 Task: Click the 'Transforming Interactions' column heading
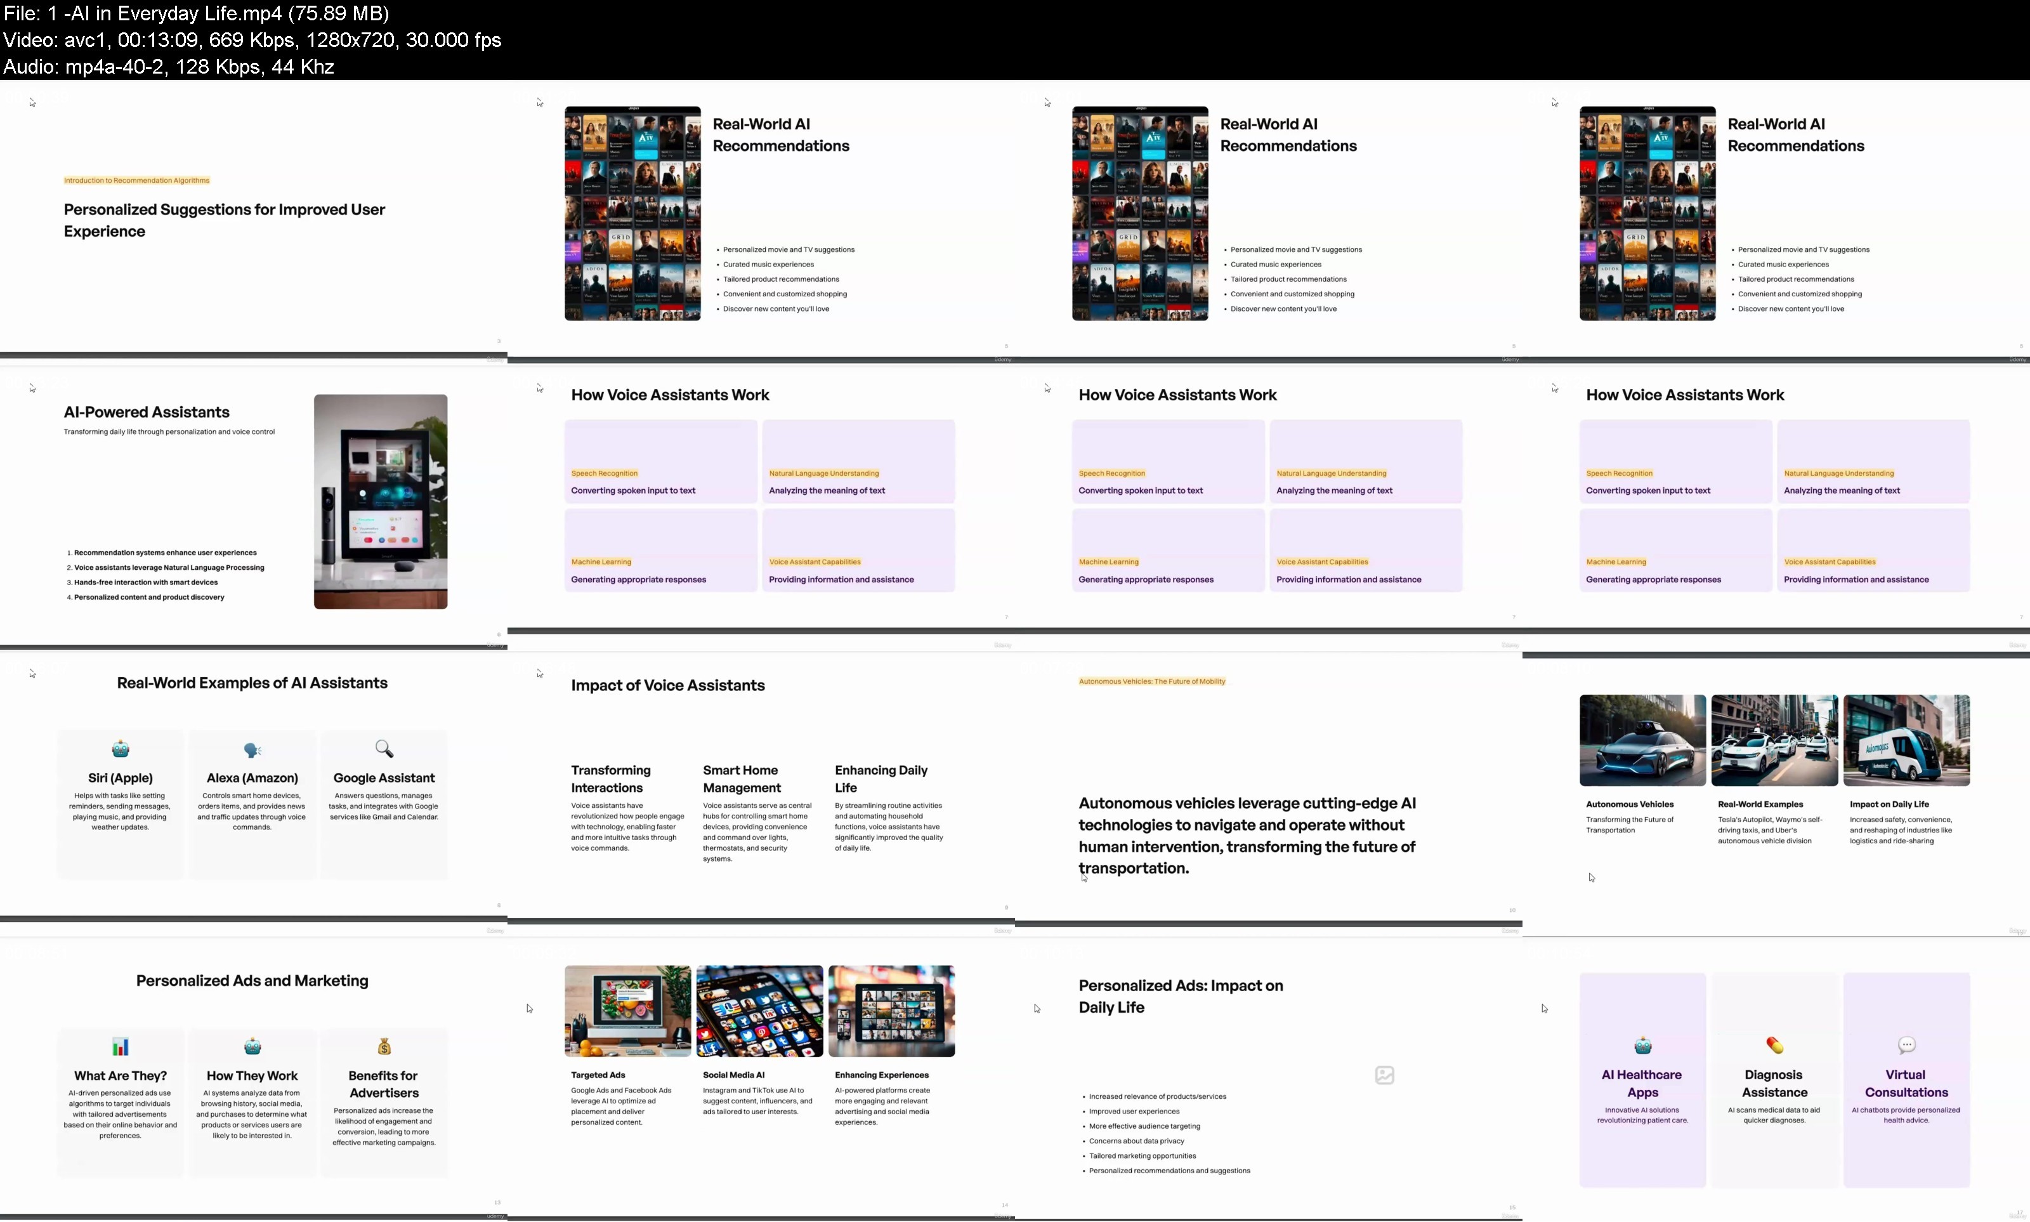tap(611, 778)
